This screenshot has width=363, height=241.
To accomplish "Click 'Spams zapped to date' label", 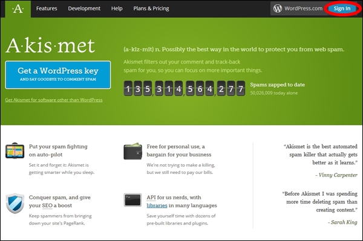I will pyautogui.click(x=277, y=85).
